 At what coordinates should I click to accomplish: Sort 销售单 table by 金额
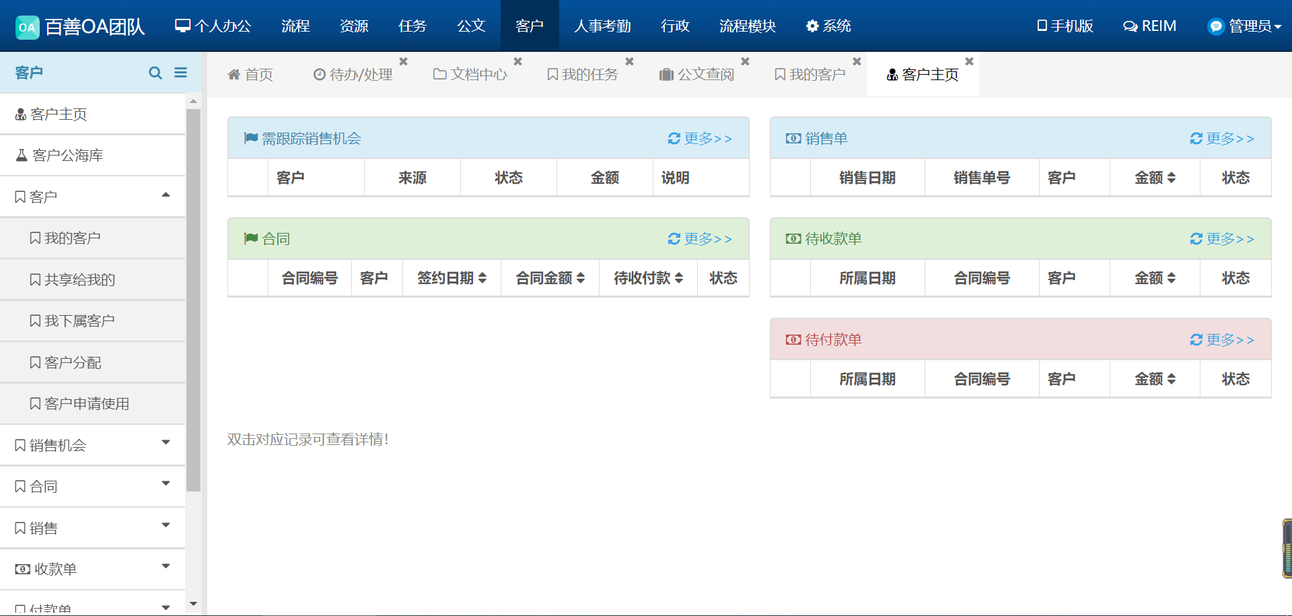click(1155, 178)
